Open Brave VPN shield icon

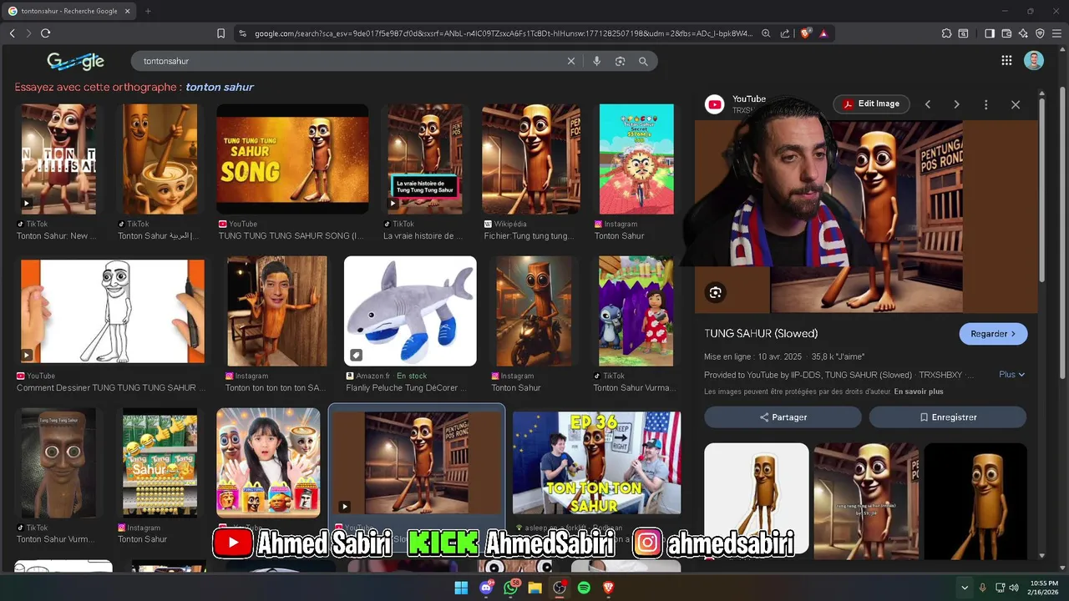pyautogui.click(x=1040, y=33)
